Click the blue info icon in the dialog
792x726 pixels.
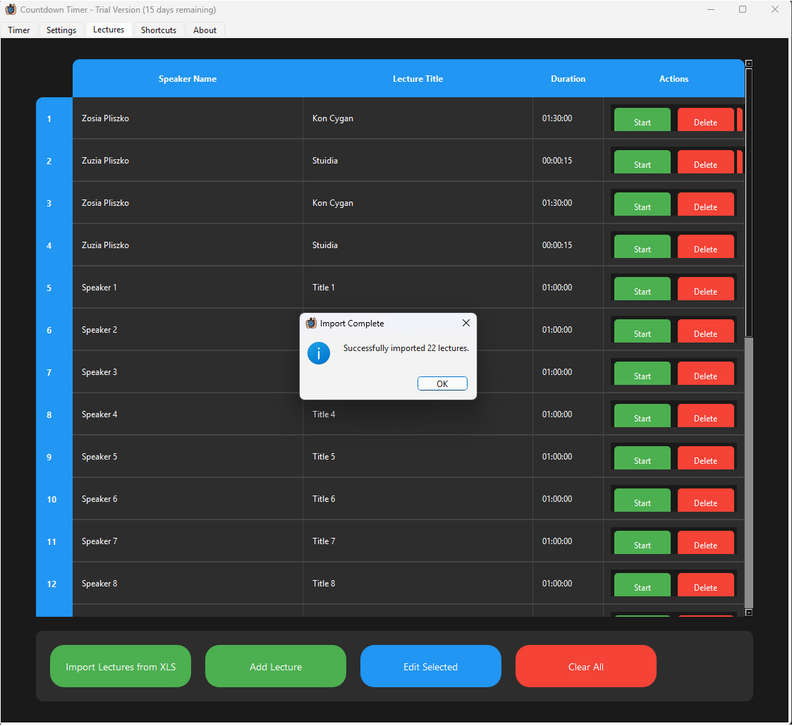(319, 353)
